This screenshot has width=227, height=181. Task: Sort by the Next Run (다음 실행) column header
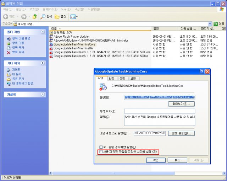click(188, 28)
